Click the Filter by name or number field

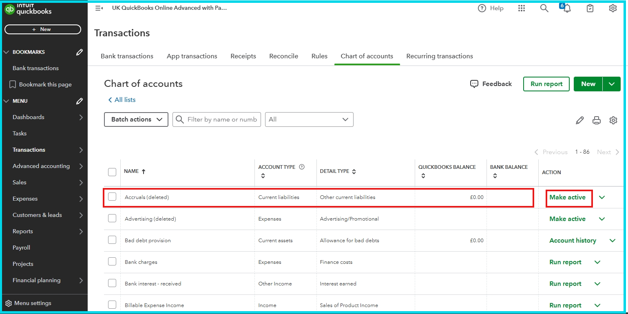[x=217, y=119]
